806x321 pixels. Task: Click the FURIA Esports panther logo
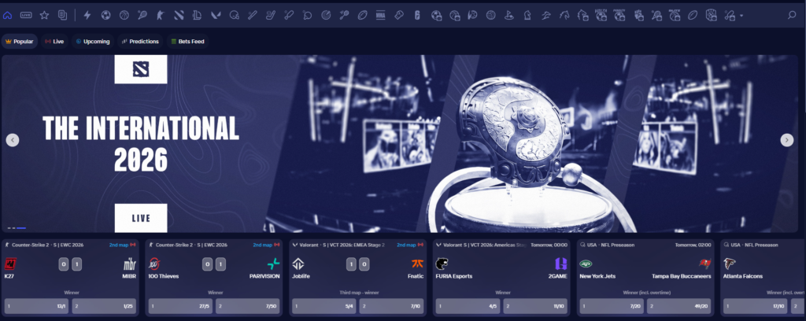pos(442,264)
